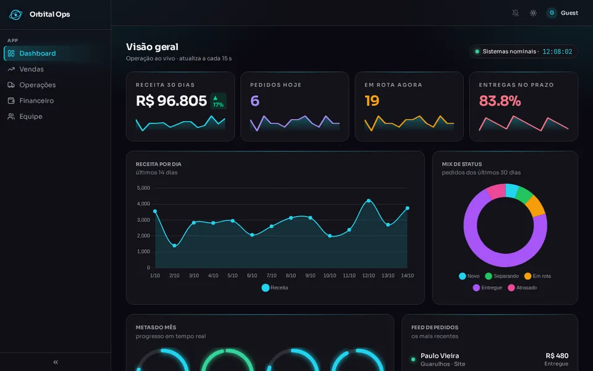Screen dimensions: 593x371
Task: Open the Guest avatar badge
Action: pos(552,13)
